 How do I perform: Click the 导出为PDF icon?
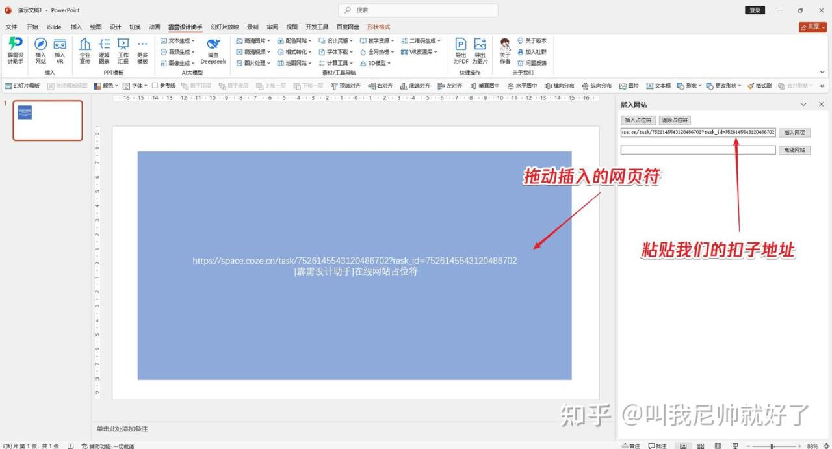tap(461, 45)
